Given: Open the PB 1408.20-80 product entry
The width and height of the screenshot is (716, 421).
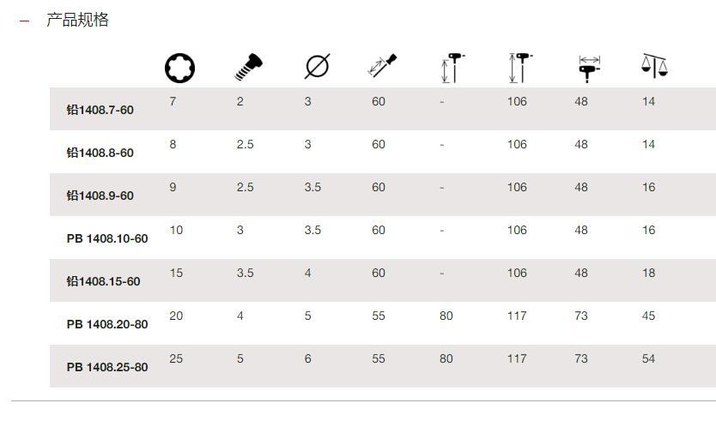Looking at the screenshot, I should [107, 324].
